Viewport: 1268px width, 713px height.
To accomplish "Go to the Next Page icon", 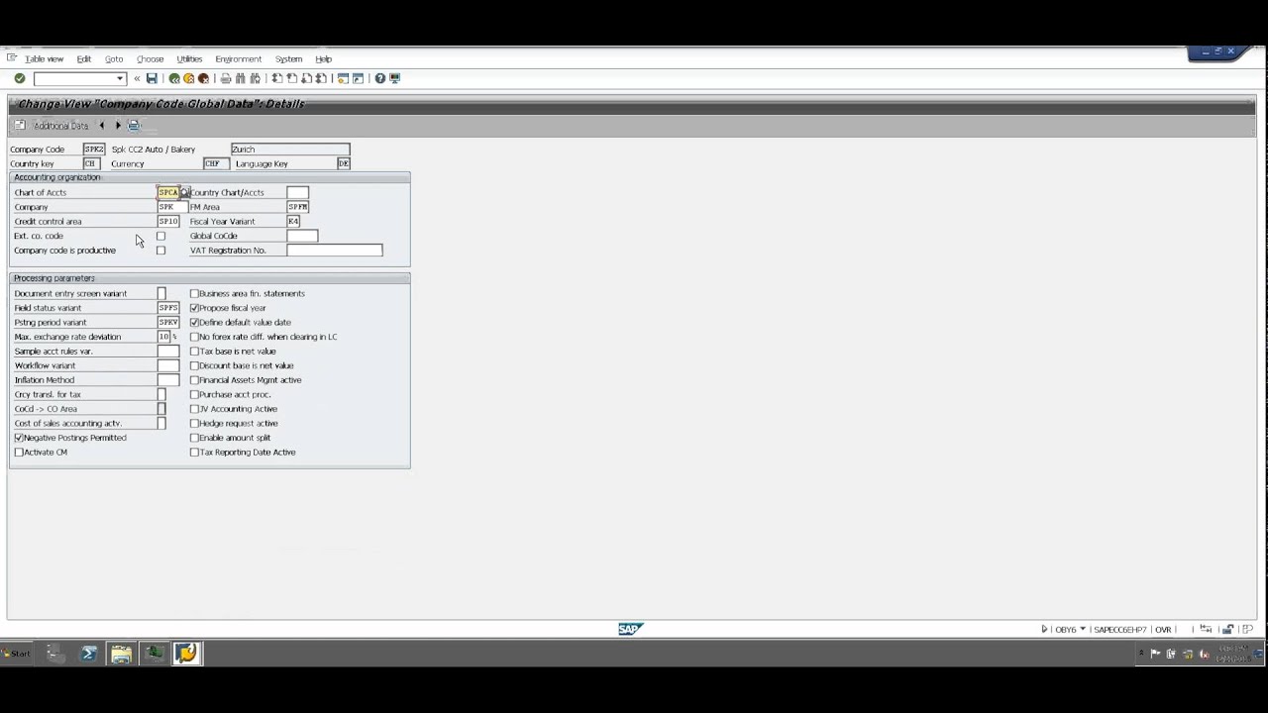I will 307,78.
